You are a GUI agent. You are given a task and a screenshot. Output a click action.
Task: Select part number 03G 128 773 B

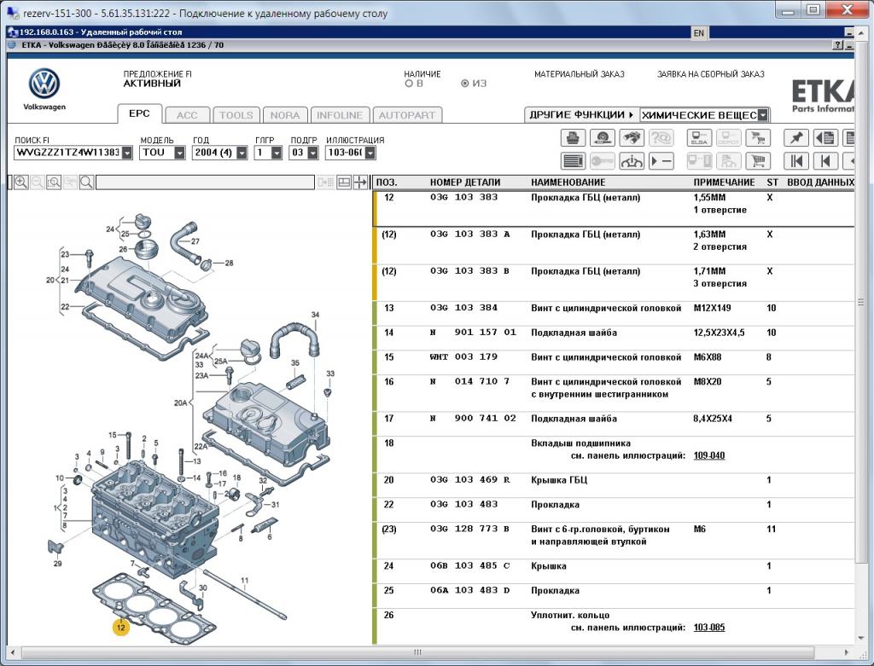click(x=470, y=529)
